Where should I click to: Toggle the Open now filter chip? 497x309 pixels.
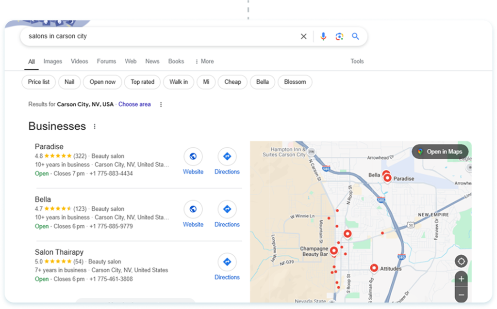click(102, 82)
